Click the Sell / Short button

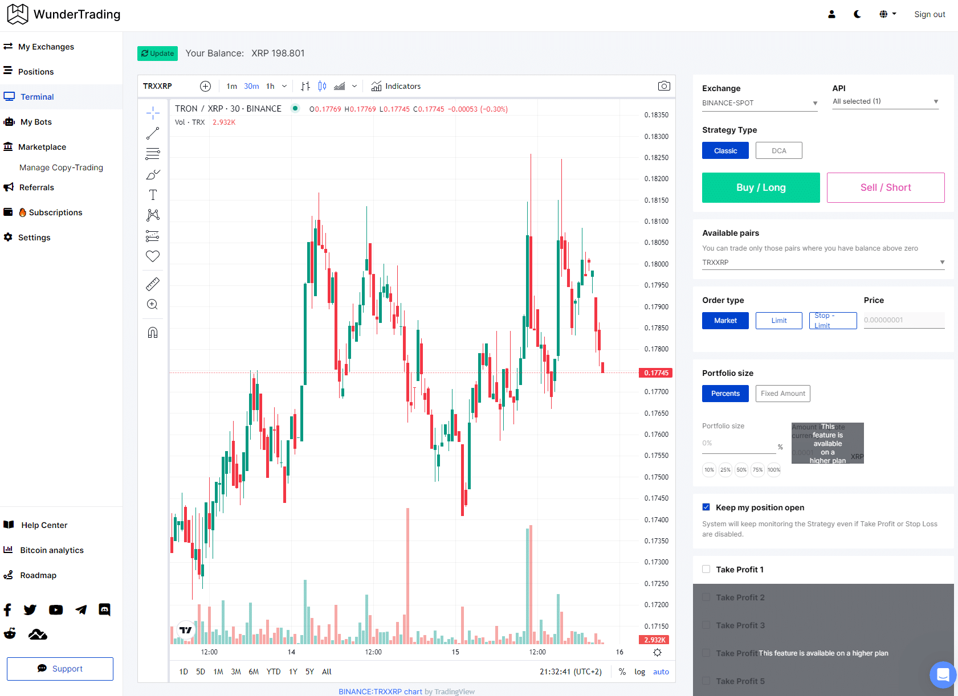tap(886, 187)
